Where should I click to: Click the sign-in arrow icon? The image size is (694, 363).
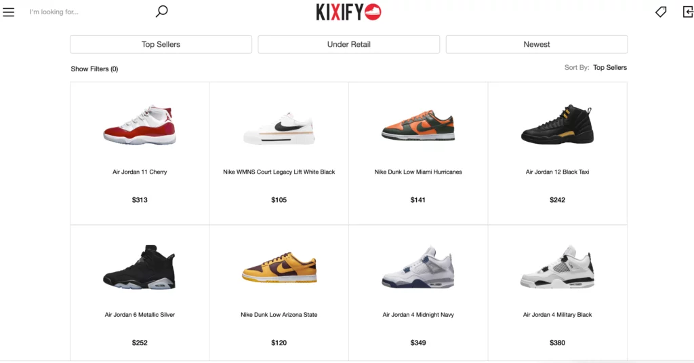tap(689, 12)
